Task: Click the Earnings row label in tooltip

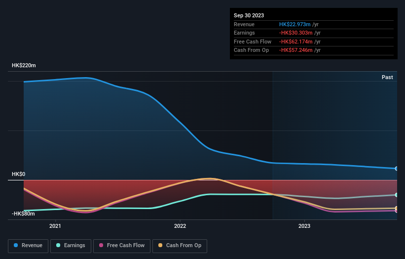Action: [244, 33]
